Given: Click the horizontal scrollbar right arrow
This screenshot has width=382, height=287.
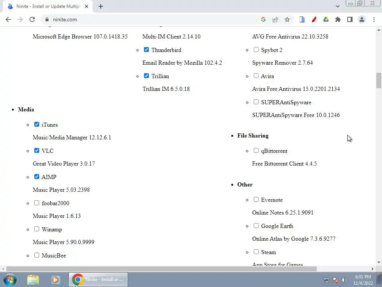Looking at the screenshot, I should (373, 269).
